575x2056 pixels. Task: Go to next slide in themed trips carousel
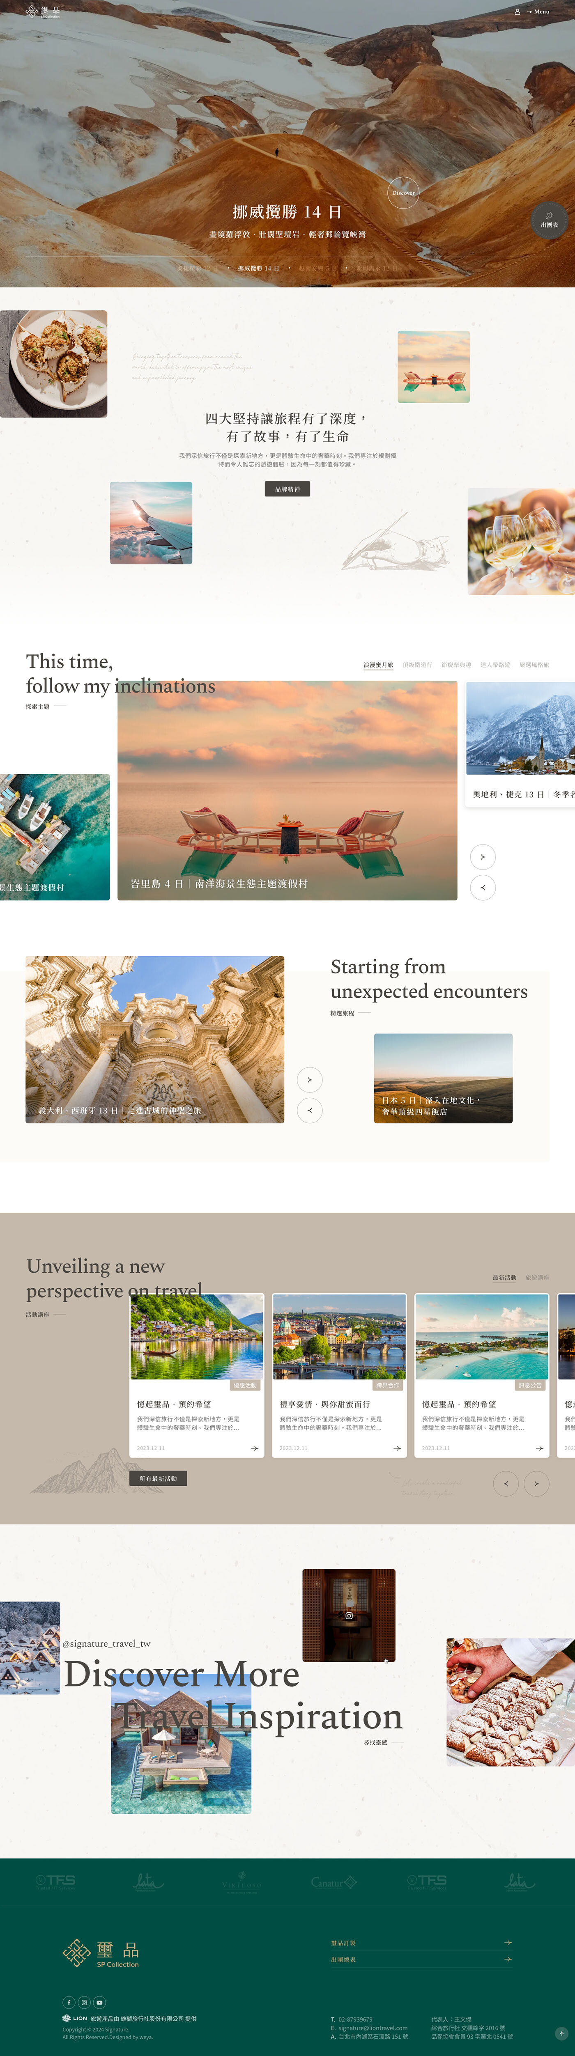(x=482, y=856)
